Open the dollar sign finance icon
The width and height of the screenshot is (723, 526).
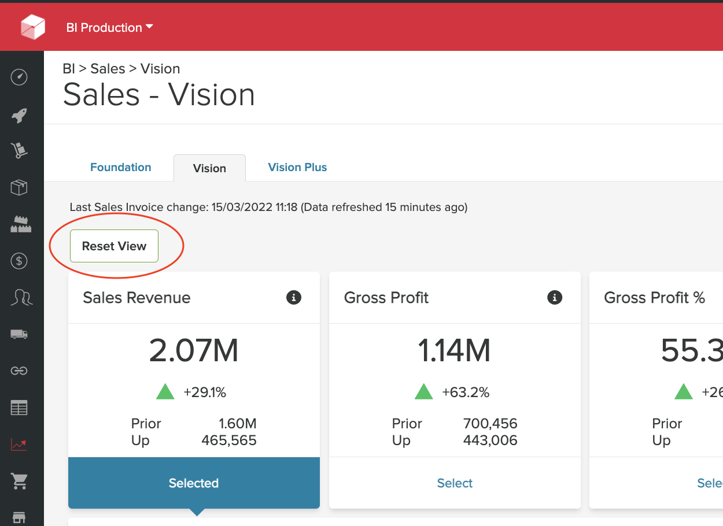tap(19, 261)
